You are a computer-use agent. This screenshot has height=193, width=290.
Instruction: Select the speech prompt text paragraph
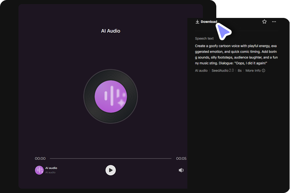pyautogui.click(x=236, y=54)
